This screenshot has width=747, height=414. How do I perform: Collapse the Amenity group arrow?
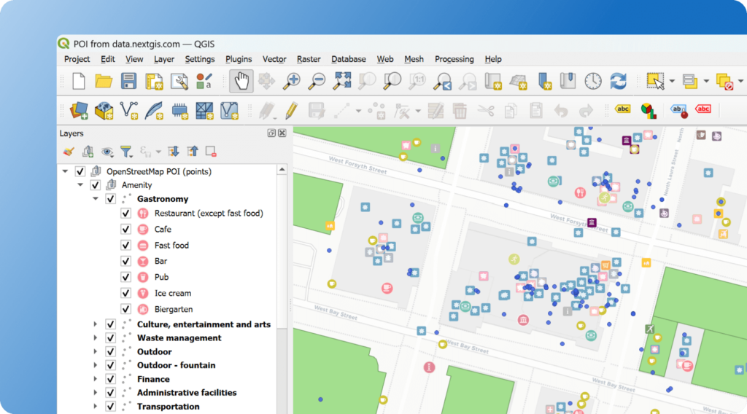tap(80, 185)
